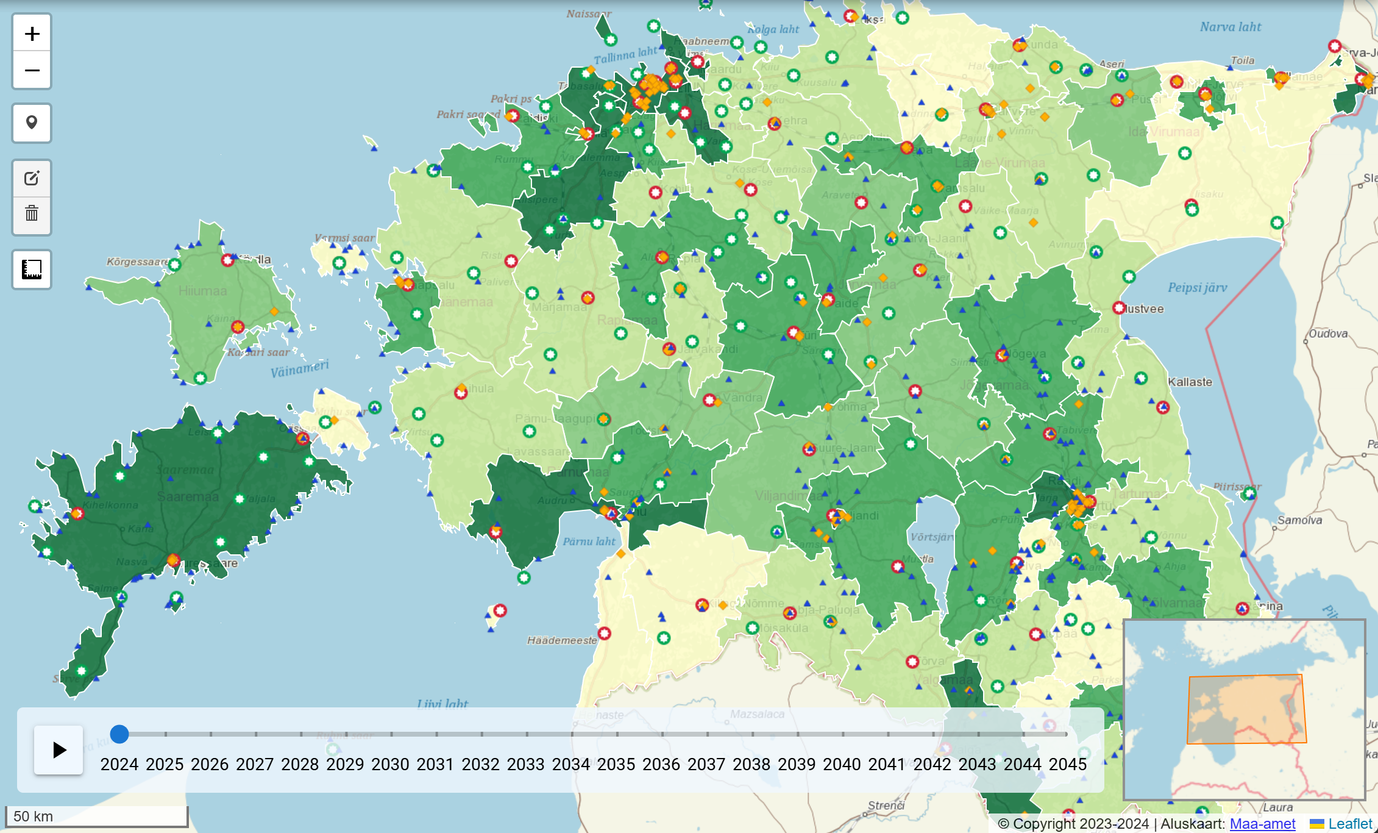Activate the measurement ruler tool
This screenshot has width=1378, height=833.
[32, 269]
